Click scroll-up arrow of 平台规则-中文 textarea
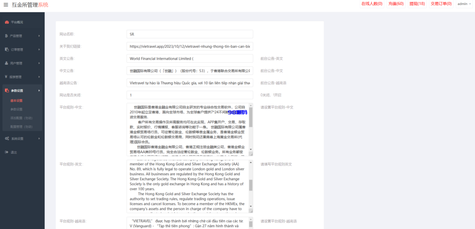The image size is (475, 229). (250, 105)
